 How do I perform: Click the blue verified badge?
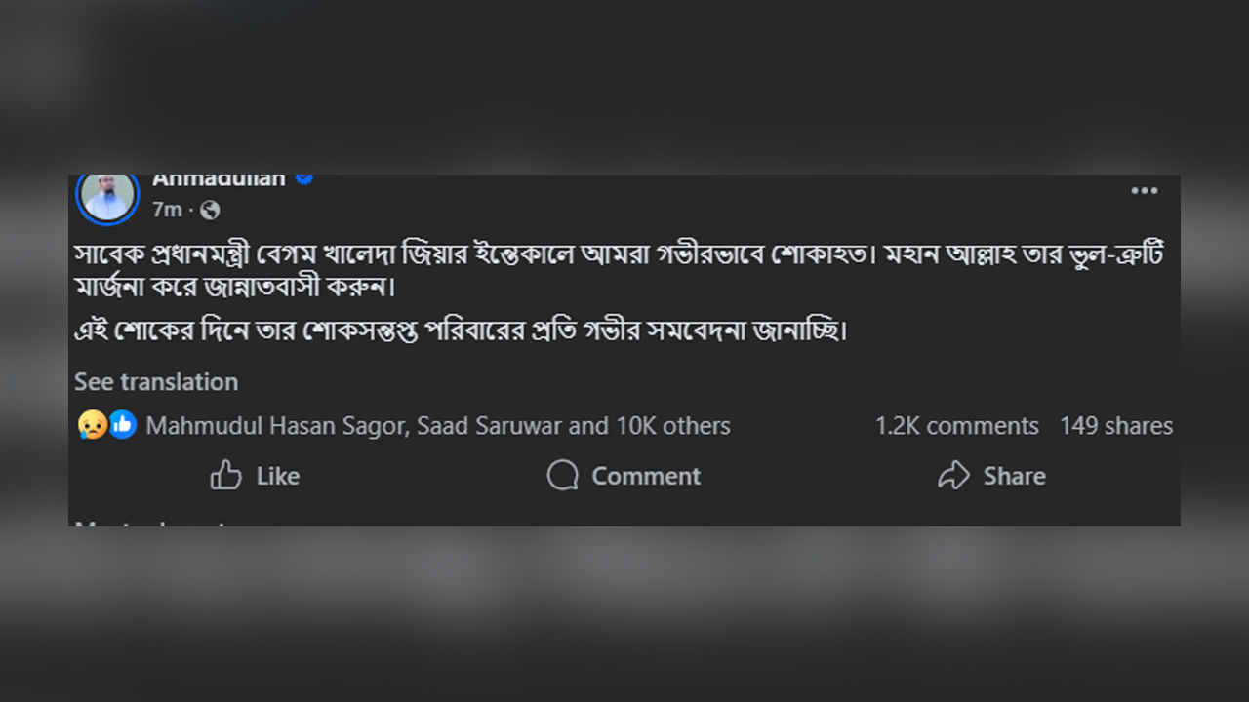click(304, 179)
